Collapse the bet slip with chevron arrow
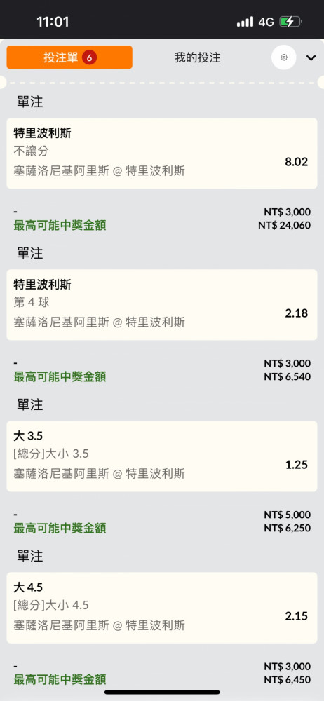Screen dimensions: 324x701 tap(311, 57)
